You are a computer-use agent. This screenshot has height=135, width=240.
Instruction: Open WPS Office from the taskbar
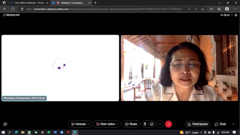tap(68, 132)
